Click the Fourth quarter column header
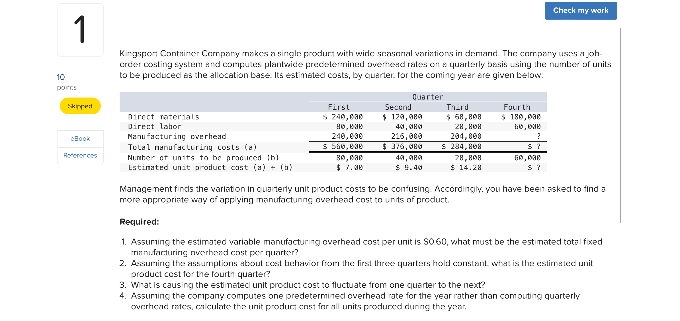The width and height of the screenshot is (680, 321). [x=517, y=107]
